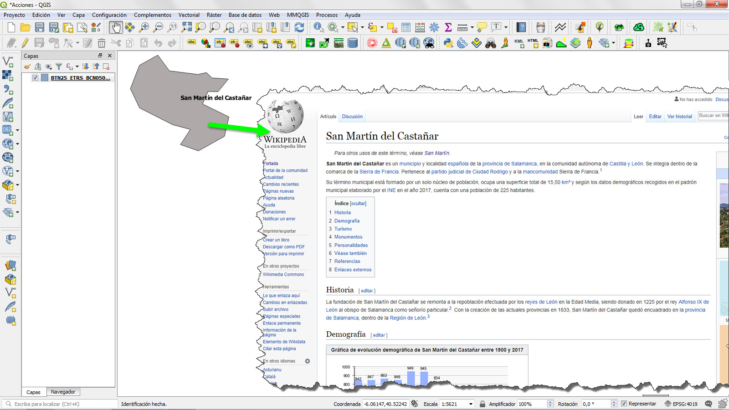Open layer styling paintbrush in Capas panel
Viewport: 729px width, 410px height.
[27, 67]
